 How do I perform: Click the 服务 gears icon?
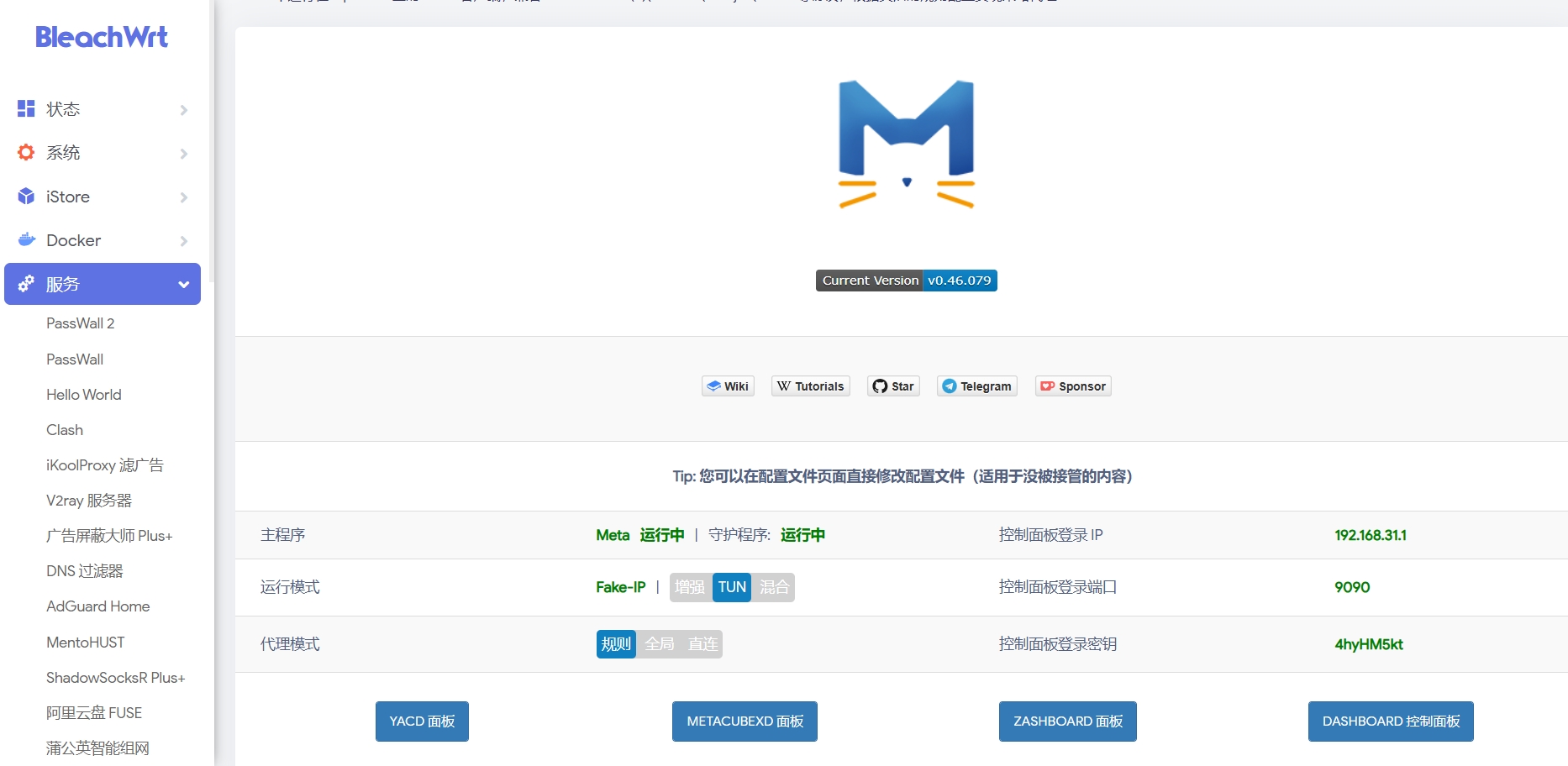(x=26, y=284)
